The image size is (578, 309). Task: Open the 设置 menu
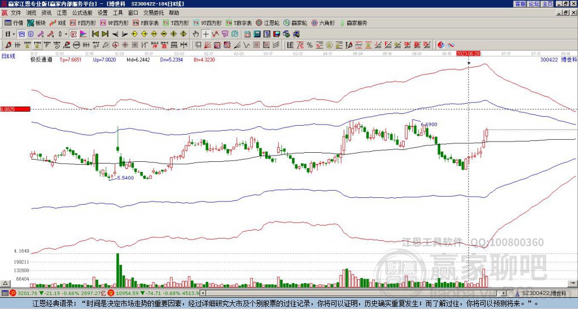tap(103, 13)
